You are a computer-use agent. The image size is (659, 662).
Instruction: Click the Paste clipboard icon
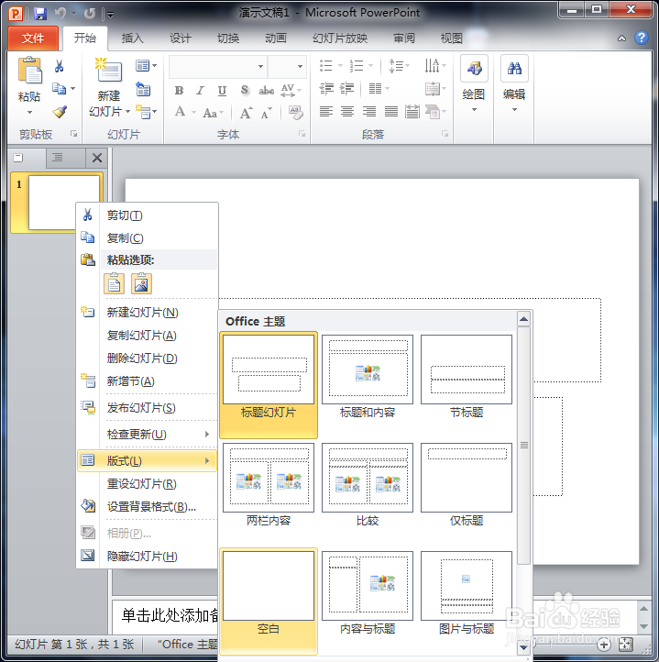click(29, 70)
